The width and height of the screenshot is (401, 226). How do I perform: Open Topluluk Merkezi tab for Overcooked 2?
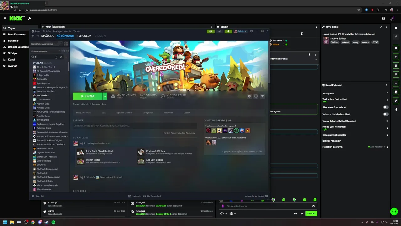[x=124, y=113]
